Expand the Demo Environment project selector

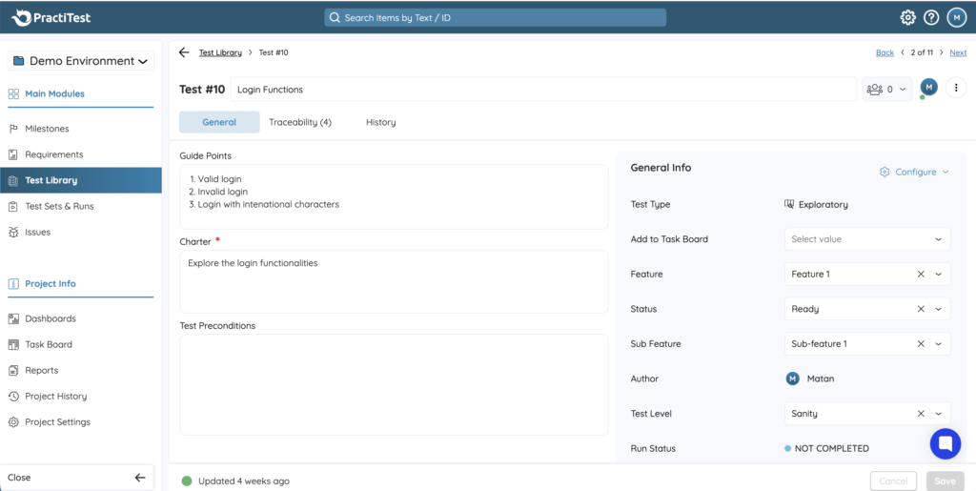(81, 61)
